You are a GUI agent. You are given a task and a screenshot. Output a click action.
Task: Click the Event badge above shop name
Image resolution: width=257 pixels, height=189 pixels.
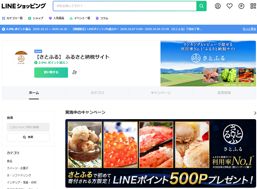coord(38,51)
